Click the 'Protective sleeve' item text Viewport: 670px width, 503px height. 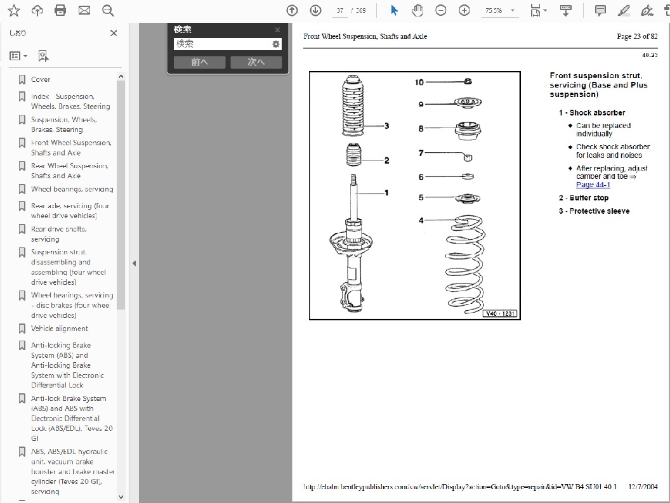click(x=599, y=211)
